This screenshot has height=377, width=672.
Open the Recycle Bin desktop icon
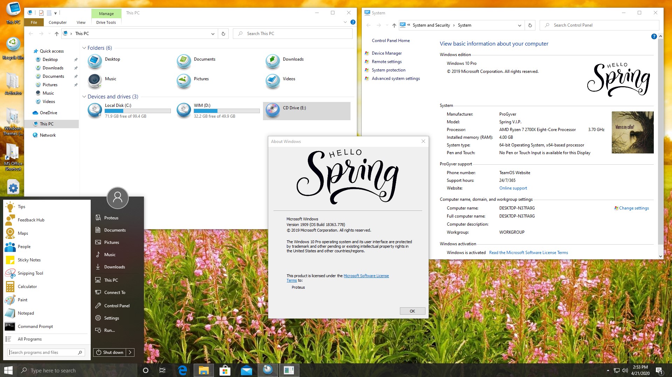pyautogui.click(x=13, y=48)
